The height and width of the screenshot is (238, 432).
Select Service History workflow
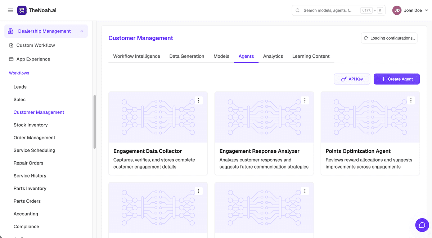[30, 176]
